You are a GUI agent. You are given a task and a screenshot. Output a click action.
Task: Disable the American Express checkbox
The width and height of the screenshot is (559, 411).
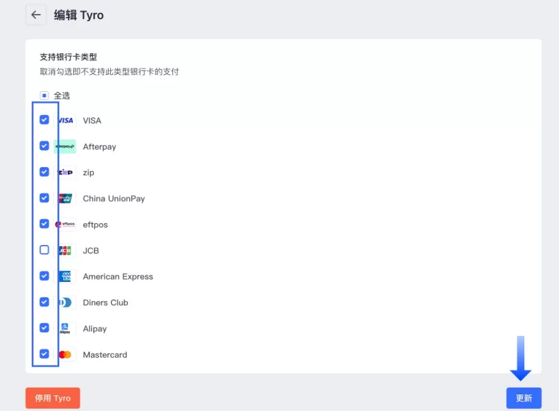click(x=44, y=276)
